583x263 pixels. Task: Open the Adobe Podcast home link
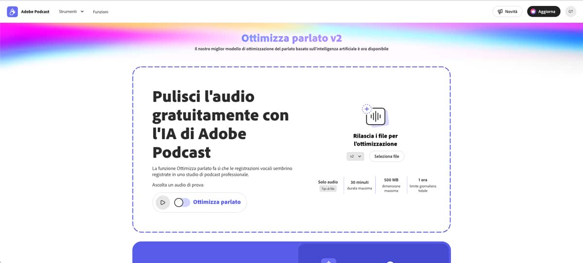[x=35, y=12]
